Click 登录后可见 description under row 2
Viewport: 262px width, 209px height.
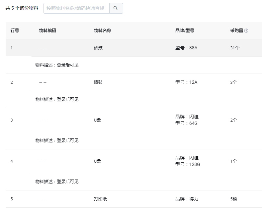coord(68,99)
